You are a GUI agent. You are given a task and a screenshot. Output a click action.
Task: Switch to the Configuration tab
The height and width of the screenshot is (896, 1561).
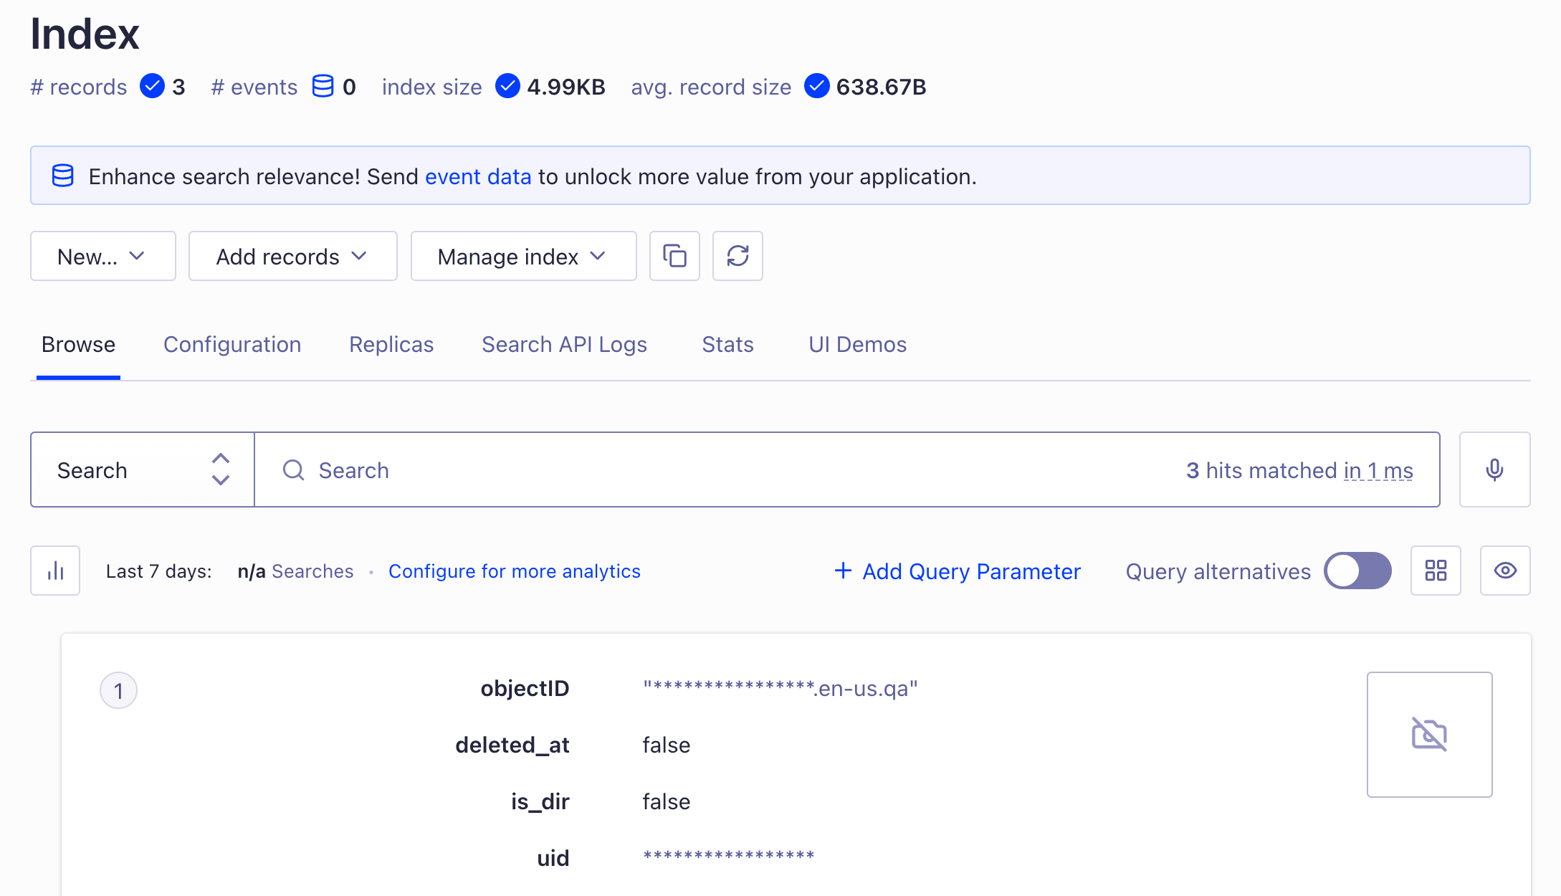tap(232, 345)
